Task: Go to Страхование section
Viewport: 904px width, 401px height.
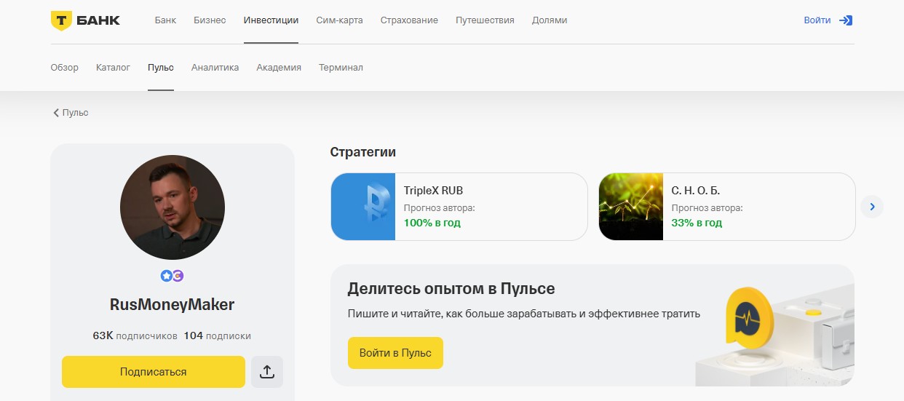Action: click(409, 20)
